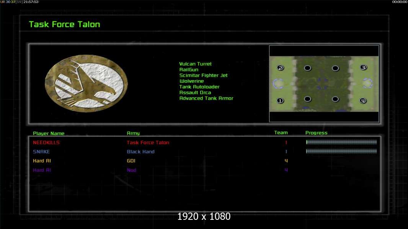This screenshot has width=408, height=229.
Task: Click the Task Force Talon title heading
Action: [x=64, y=24]
